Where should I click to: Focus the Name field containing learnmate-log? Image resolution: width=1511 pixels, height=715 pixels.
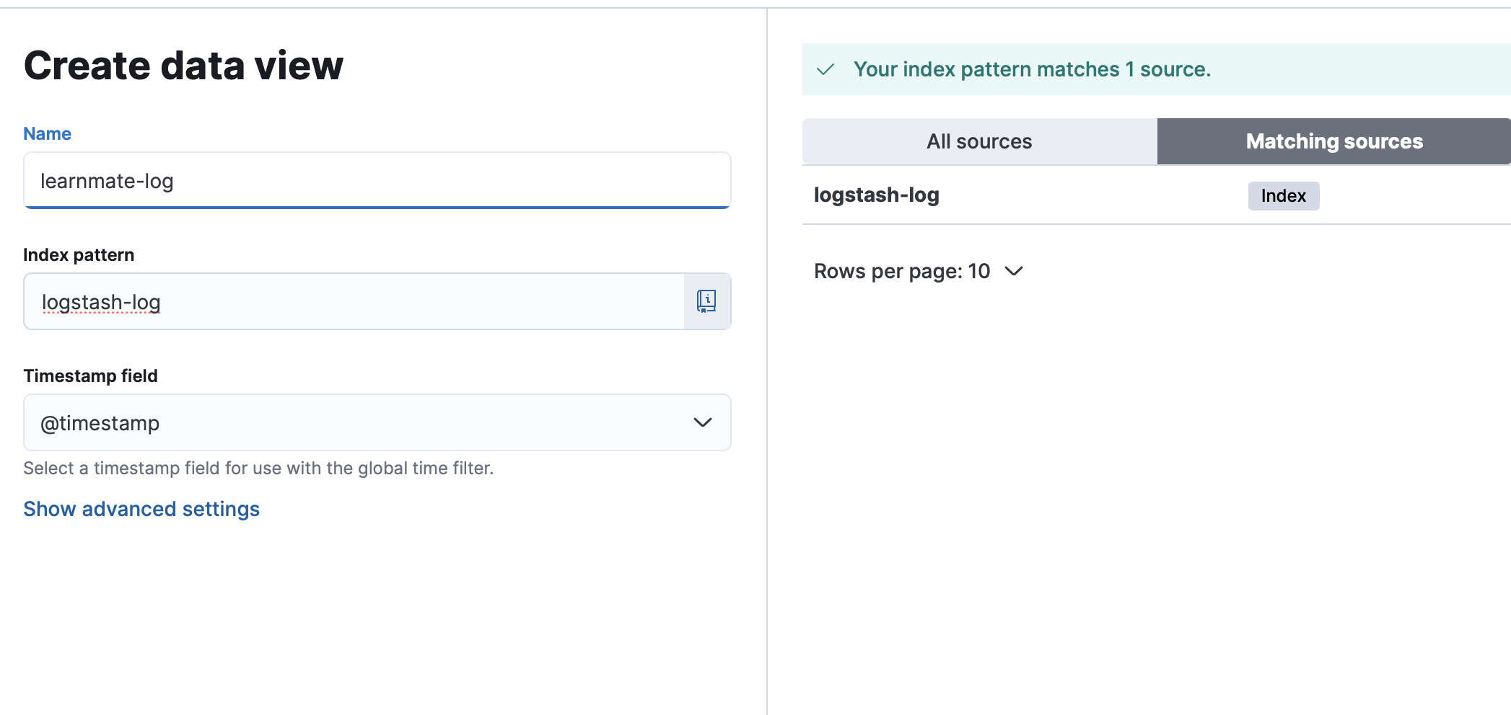tap(377, 181)
